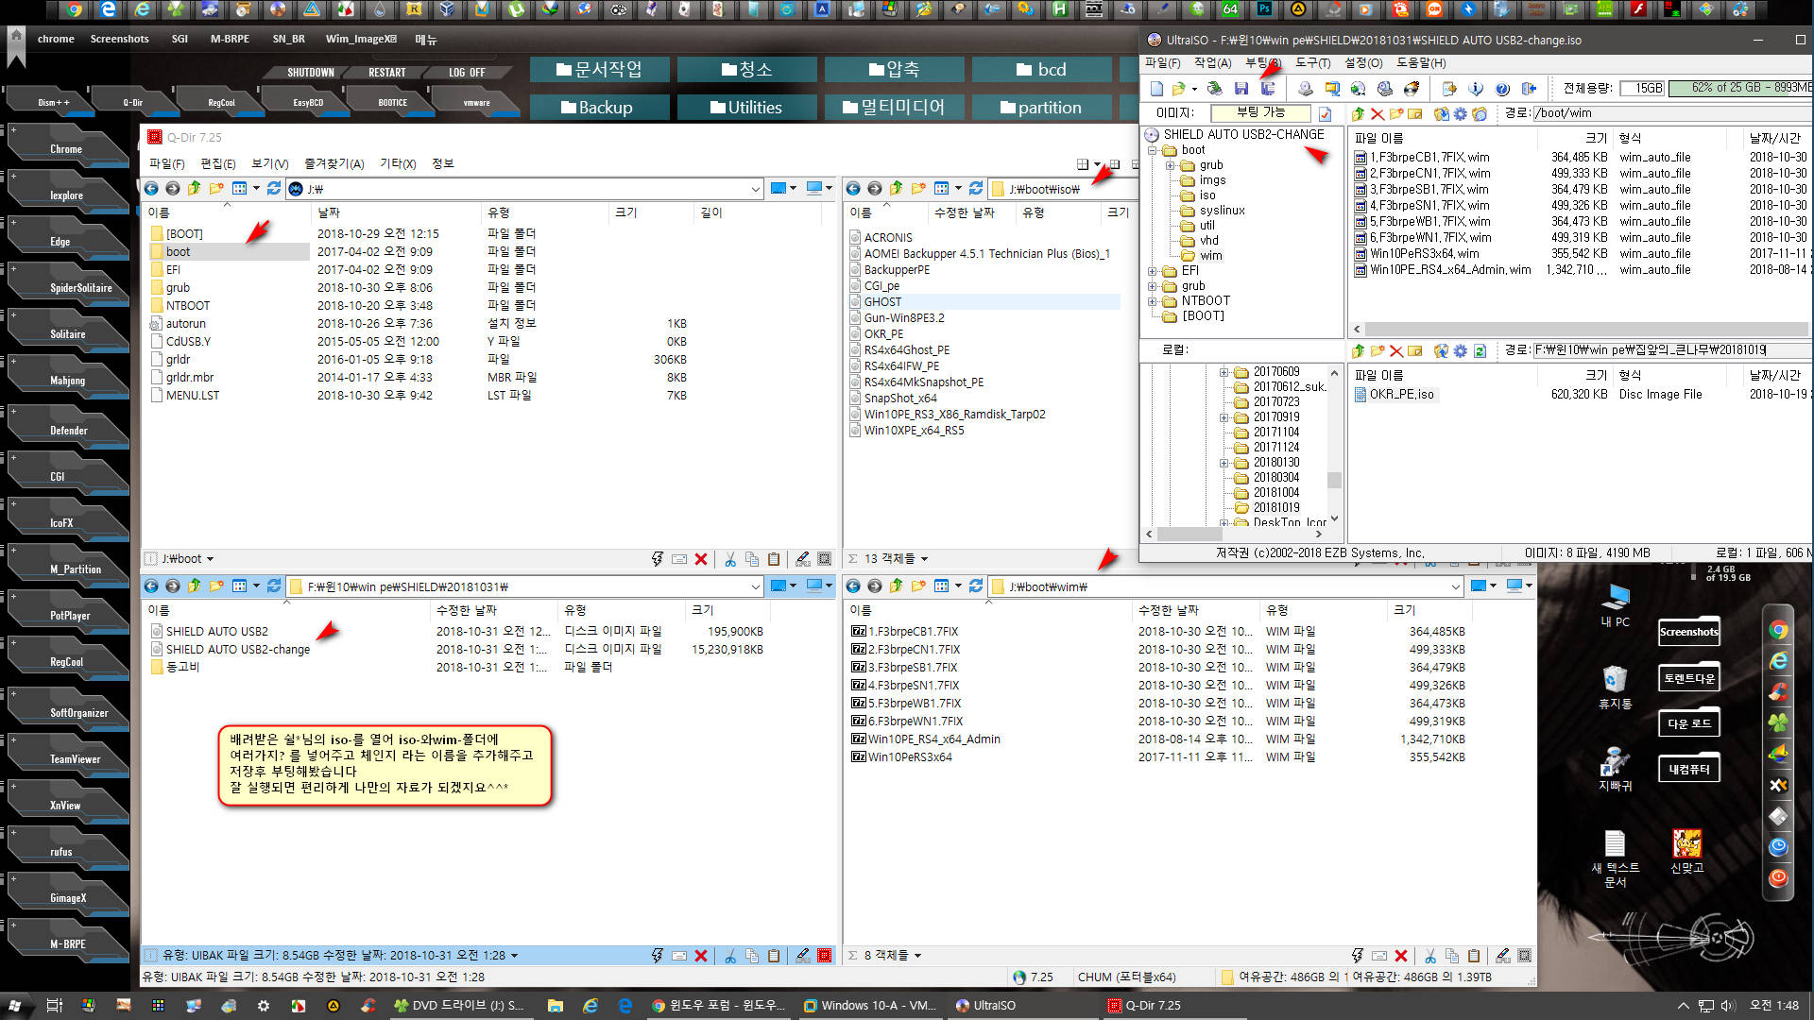Screen dimensions: 1814x1020
Task: Click the red X delete icon in UltraISO image pane
Action: click(x=1378, y=113)
